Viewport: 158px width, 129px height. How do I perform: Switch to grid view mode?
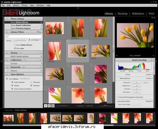pos(46,106)
